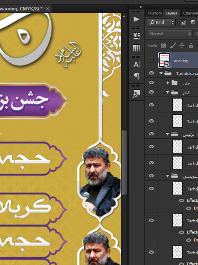Open the 3D cube panel icon
Screen dimensions: 198x265
click(137, 36)
